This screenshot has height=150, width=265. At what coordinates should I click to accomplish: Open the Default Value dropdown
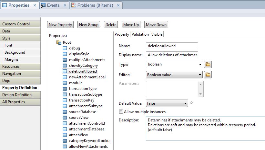tap(185, 103)
